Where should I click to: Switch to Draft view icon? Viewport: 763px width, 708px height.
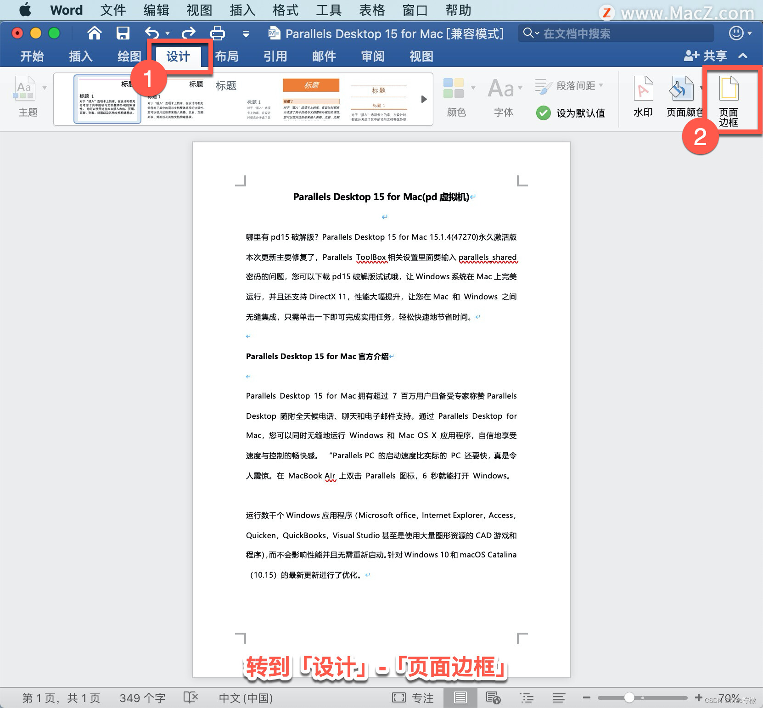click(x=559, y=698)
